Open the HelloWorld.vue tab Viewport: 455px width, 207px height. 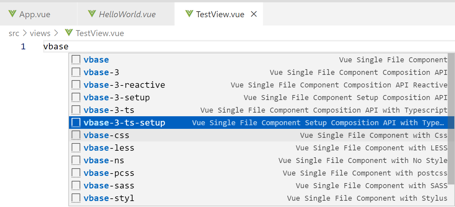[x=127, y=15]
